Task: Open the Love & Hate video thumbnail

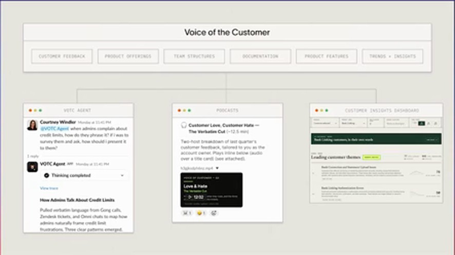Action: coord(212,190)
